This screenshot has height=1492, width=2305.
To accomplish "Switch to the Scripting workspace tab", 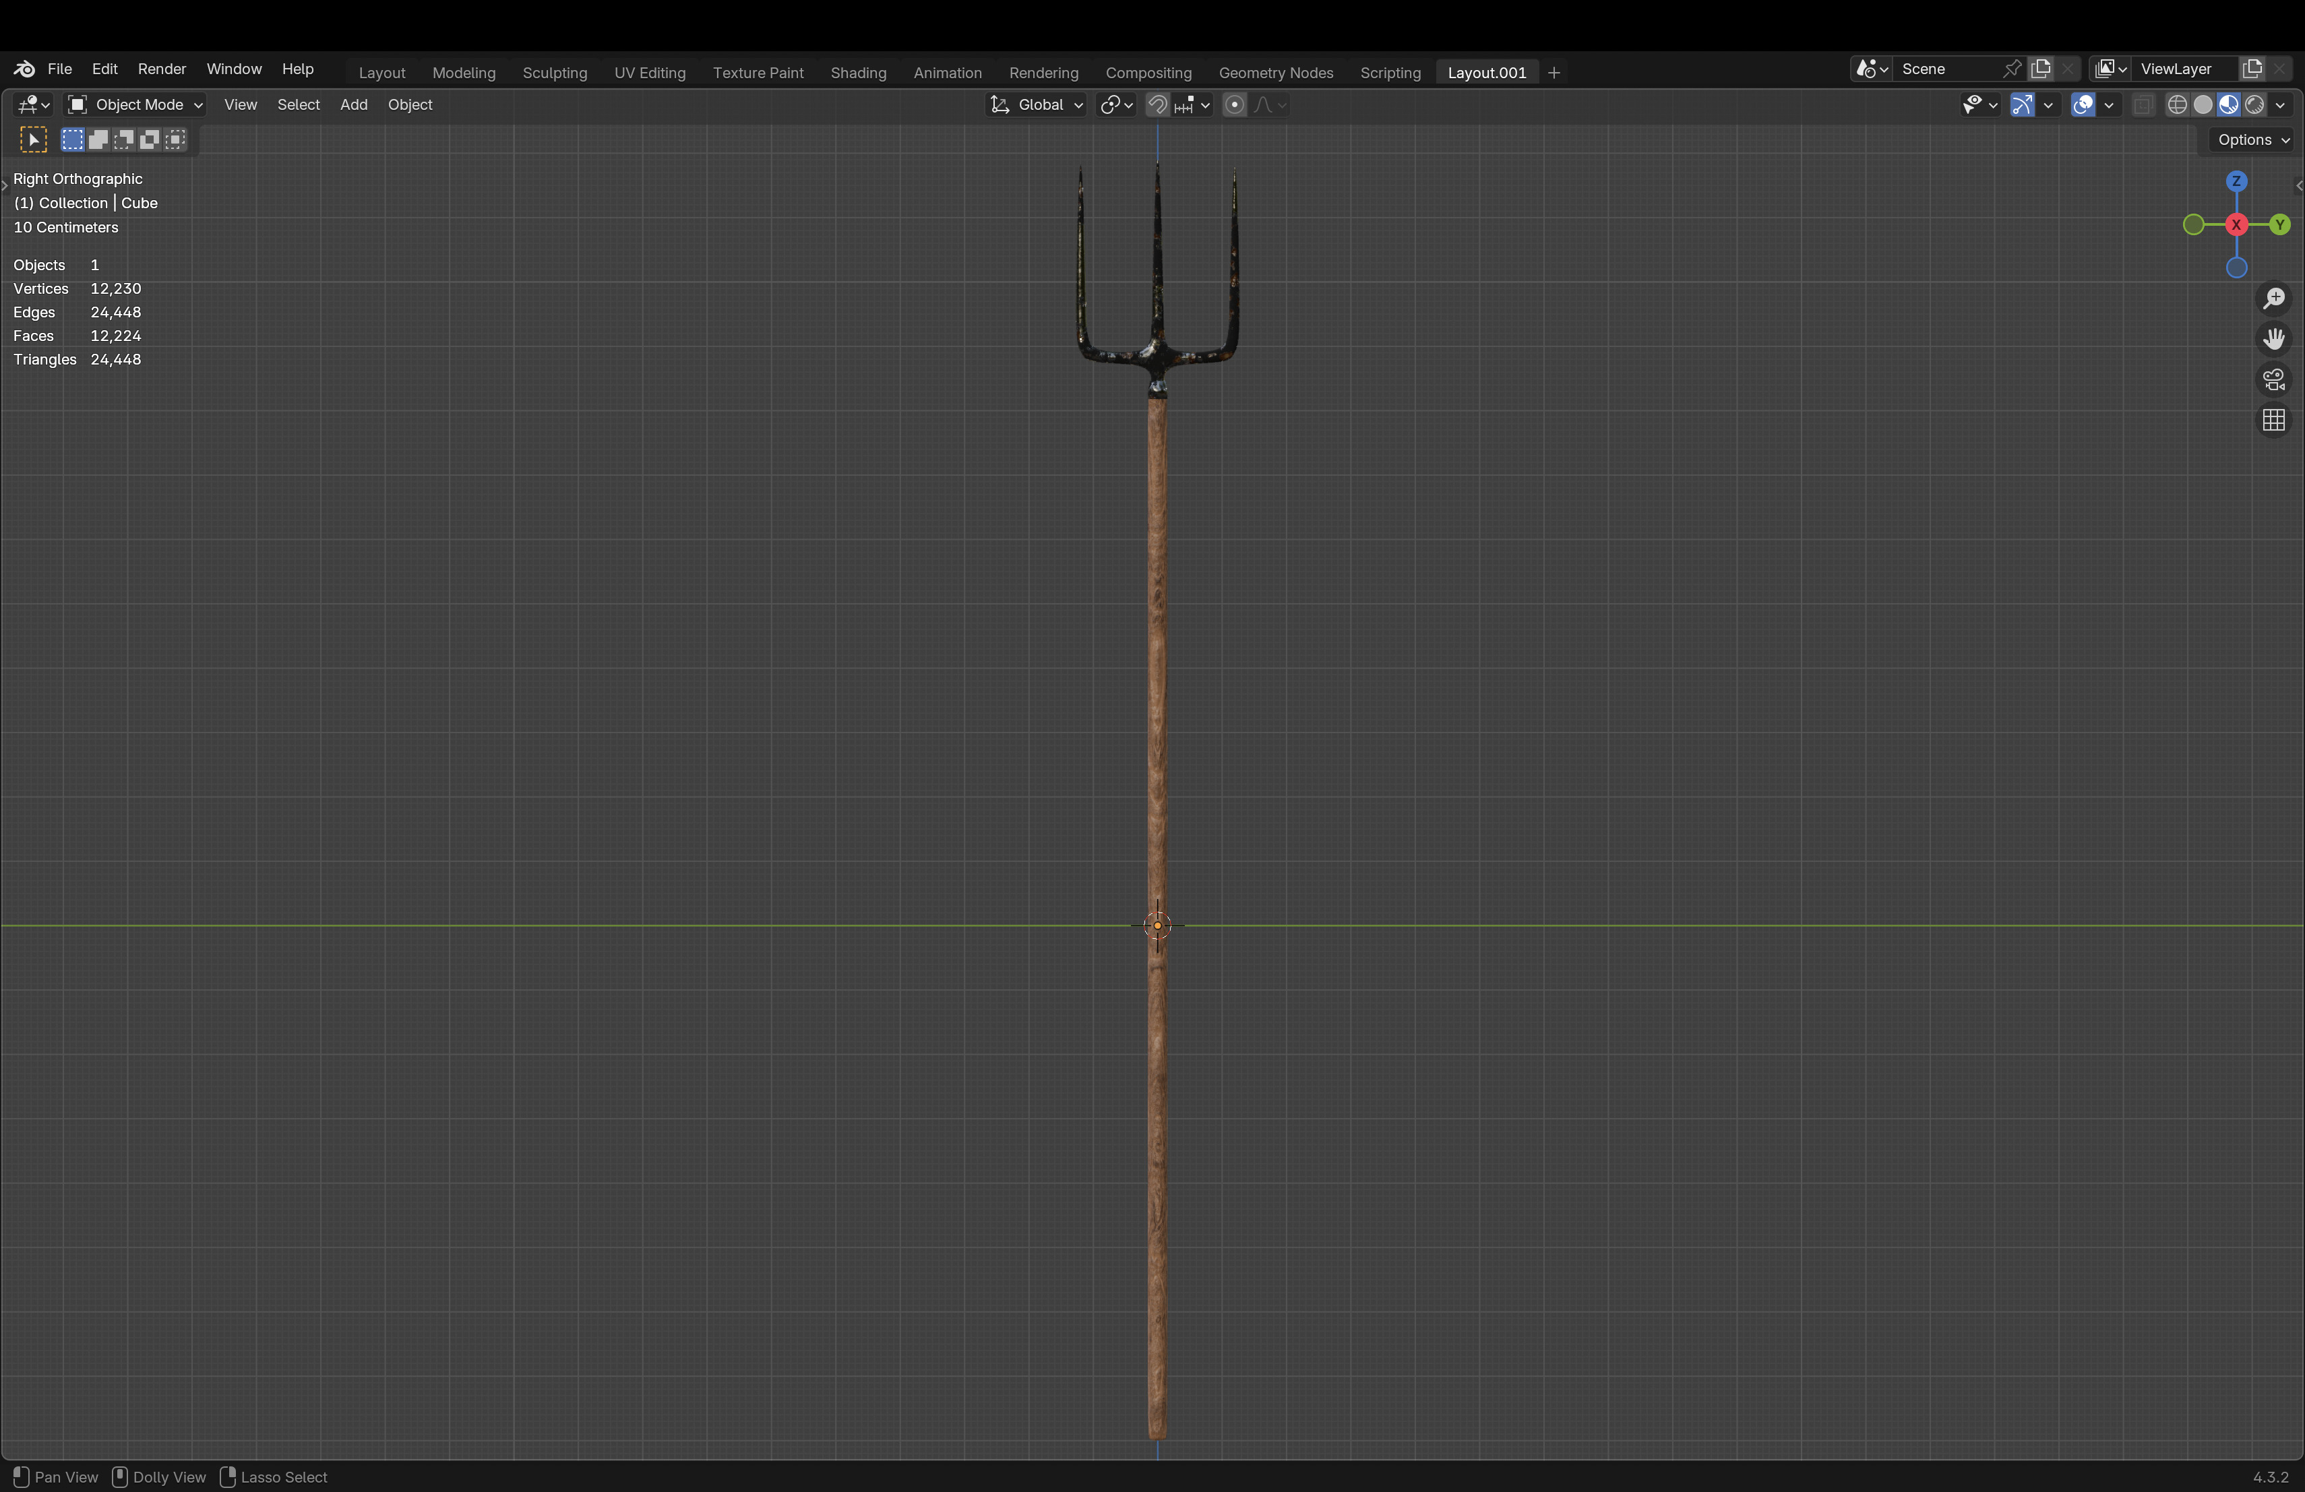I will tap(1390, 73).
